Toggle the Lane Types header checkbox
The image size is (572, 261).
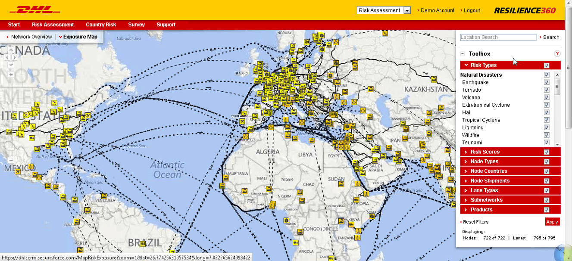tap(547, 190)
